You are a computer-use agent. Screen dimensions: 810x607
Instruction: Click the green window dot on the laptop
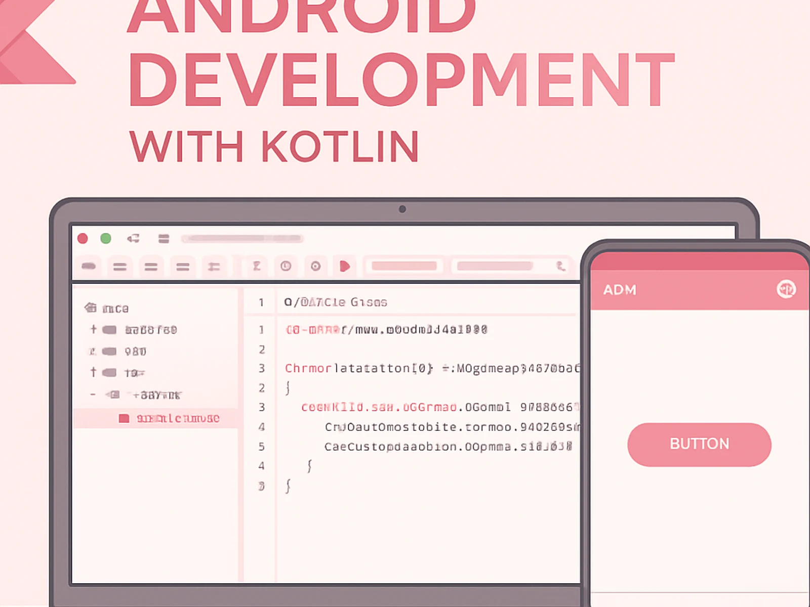click(106, 238)
